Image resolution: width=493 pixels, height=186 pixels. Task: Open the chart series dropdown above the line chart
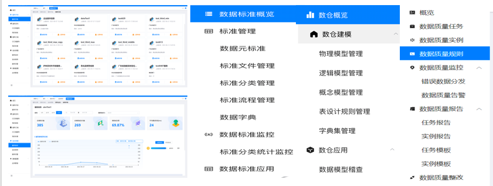click(129, 142)
